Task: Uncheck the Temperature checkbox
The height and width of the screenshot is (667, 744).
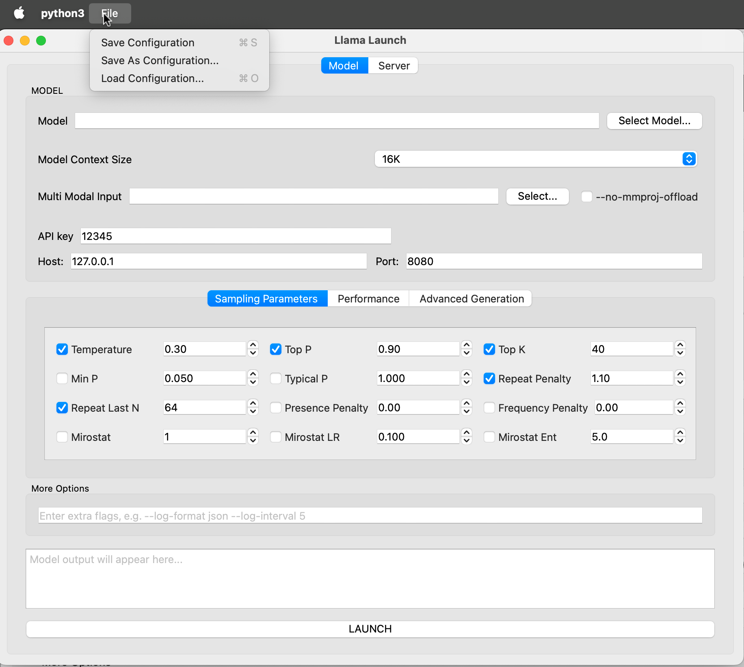Action: tap(62, 349)
